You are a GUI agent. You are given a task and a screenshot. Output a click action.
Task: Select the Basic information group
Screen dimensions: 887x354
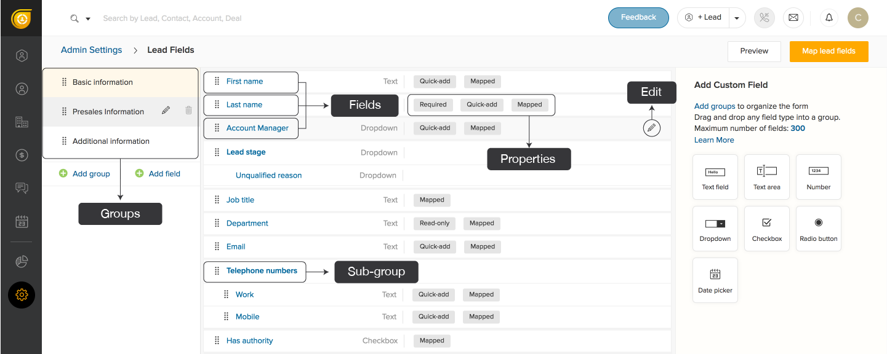(103, 82)
